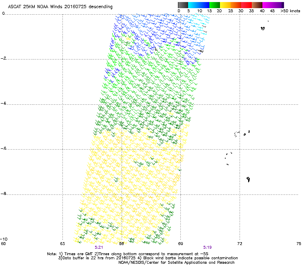Click the dotted atoll outline near longitude 72
The width and height of the screenshot is (302, 265).
(x=237, y=134)
